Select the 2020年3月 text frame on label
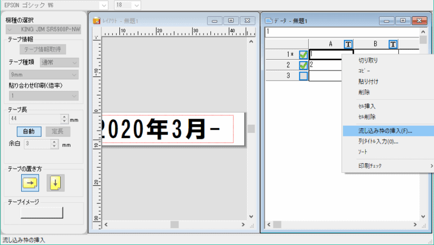This screenshot has width=434, height=245. click(168, 129)
